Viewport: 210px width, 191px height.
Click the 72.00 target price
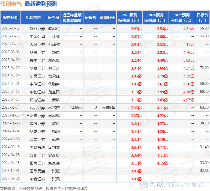(x=204, y=68)
